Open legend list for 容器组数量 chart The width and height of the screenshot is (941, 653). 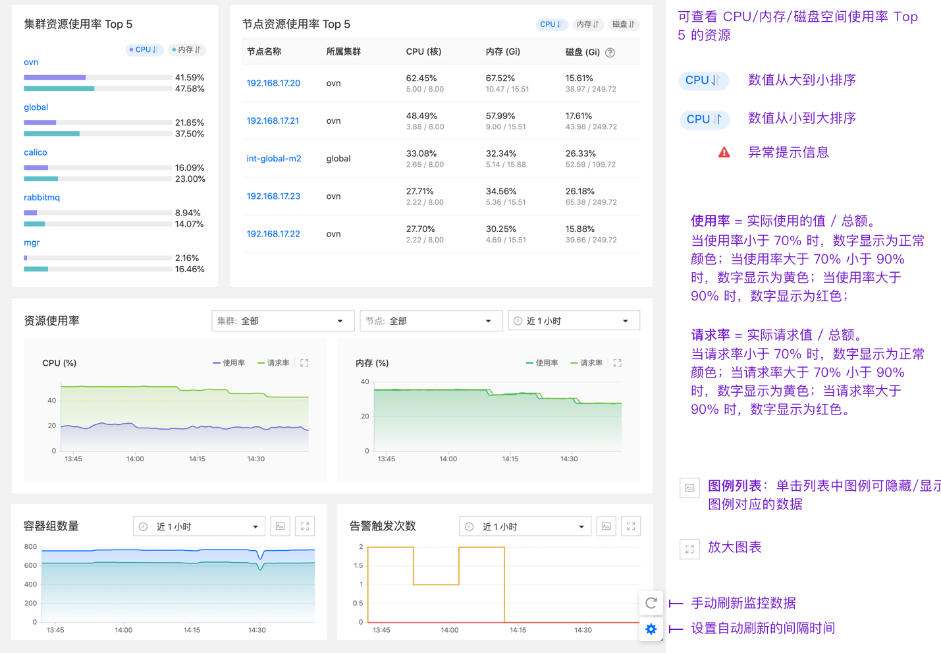[281, 526]
